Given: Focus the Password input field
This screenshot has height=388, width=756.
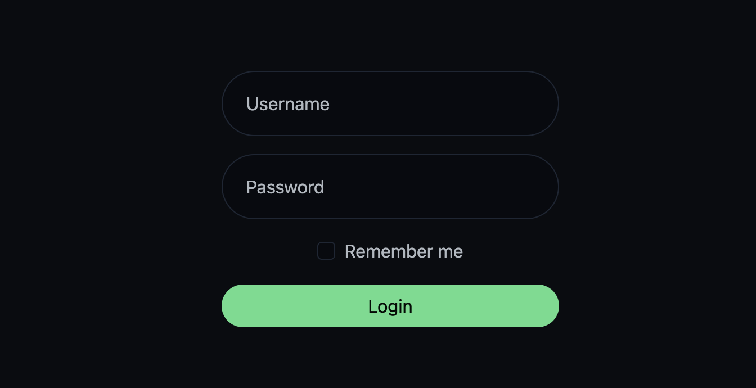Looking at the screenshot, I should coord(390,187).
